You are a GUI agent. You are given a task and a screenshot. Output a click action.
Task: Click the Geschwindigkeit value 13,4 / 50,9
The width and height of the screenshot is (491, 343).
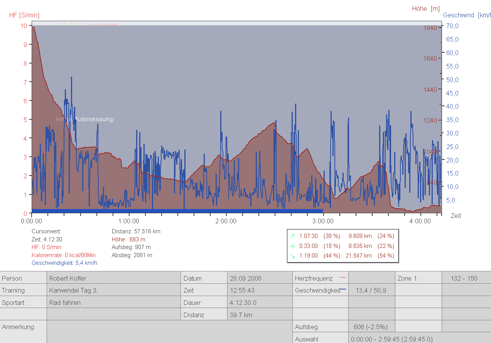(x=372, y=291)
